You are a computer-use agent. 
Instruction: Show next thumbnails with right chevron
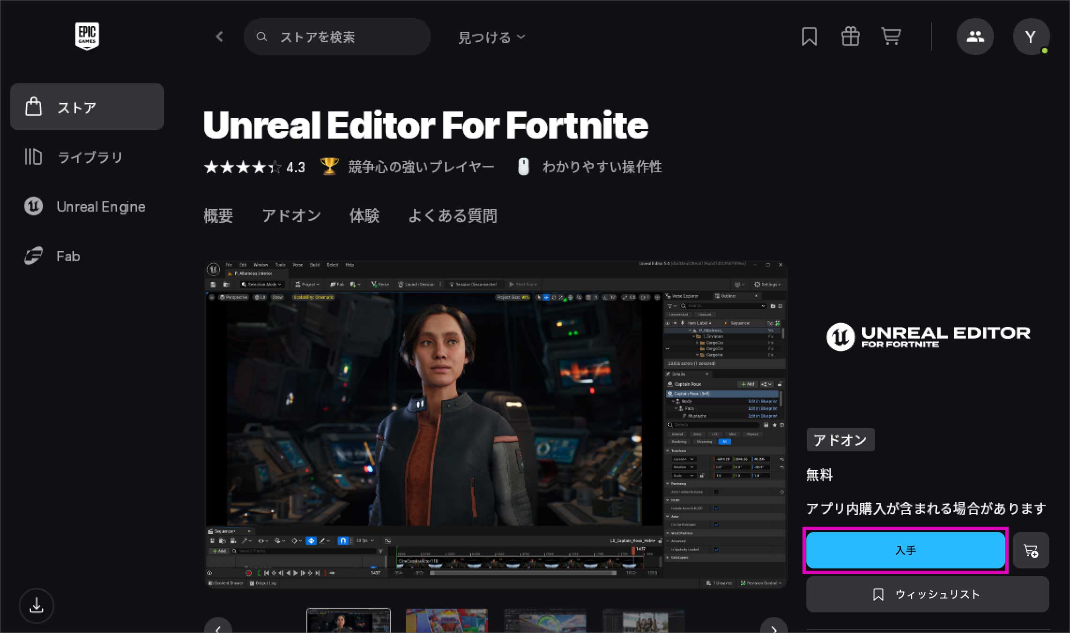pyautogui.click(x=773, y=627)
